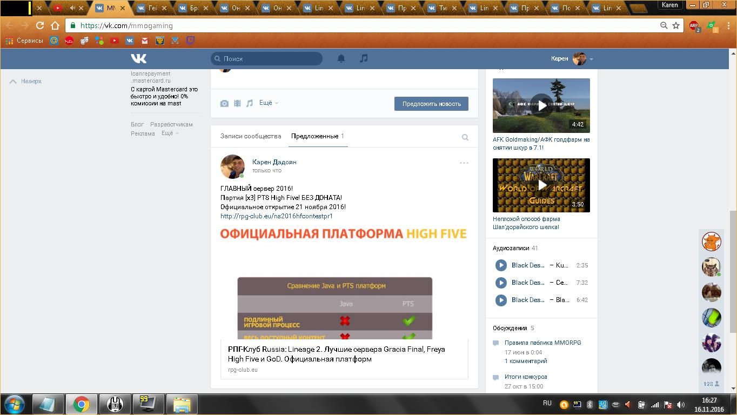Play the Black Des... track lasting 6:42
737x415 pixels.
tap(501, 300)
